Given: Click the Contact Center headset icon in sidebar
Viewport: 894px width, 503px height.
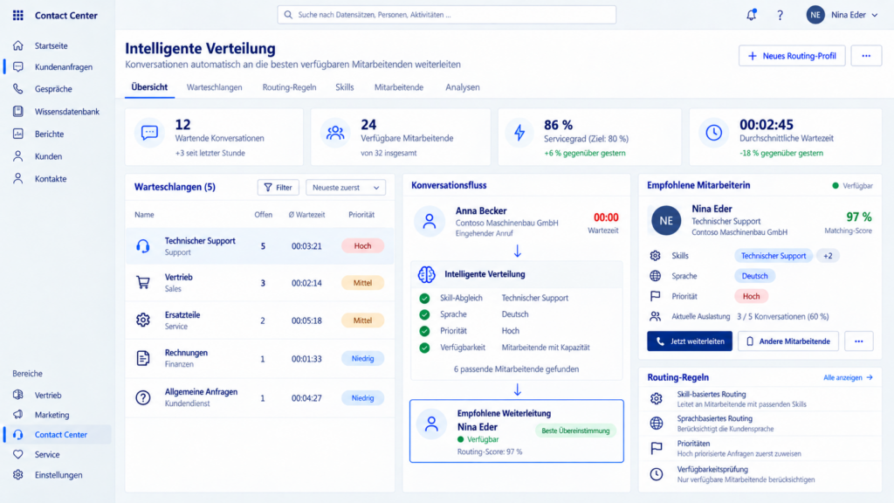Looking at the screenshot, I should coord(18,435).
